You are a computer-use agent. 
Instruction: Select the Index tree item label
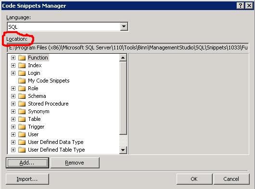35,65
